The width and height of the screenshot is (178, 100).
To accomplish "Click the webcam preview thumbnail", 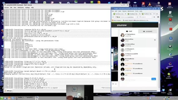I will (80, 92).
